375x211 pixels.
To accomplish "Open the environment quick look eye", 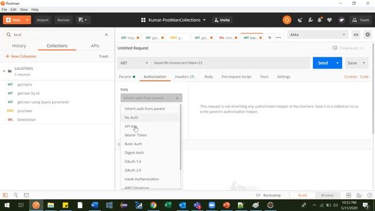I will point(356,35).
